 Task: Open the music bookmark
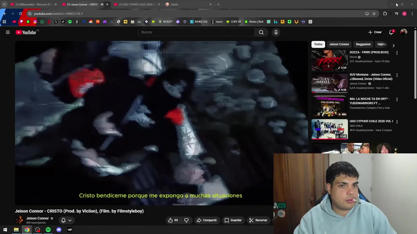click(217, 22)
